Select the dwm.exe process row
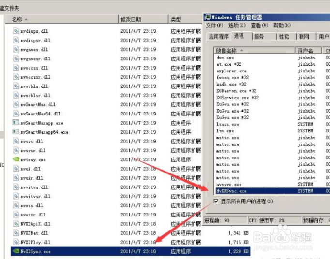The height and width of the screenshot is (259, 330). click(x=272, y=58)
